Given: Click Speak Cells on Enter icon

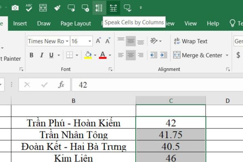Looking at the screenshot, I should pos(128,8).
